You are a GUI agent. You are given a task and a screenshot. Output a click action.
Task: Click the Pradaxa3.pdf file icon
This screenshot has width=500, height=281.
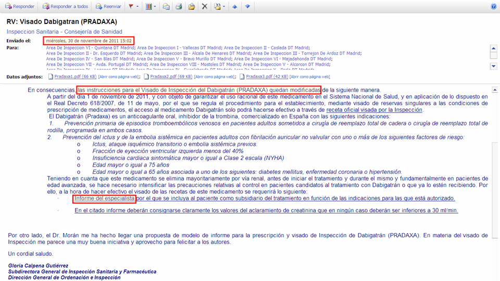(242, 77)
